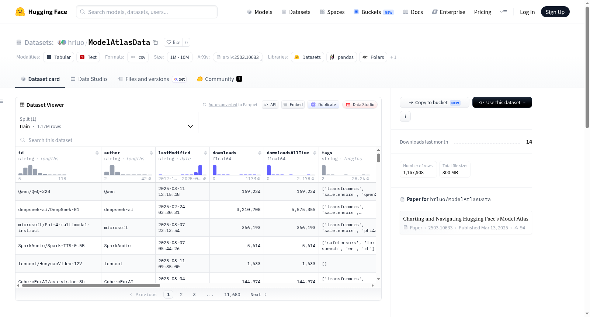This screenshot has width=590, height=317.
Task: Open the Files and versions tab
Action: (x=152, y=79)
